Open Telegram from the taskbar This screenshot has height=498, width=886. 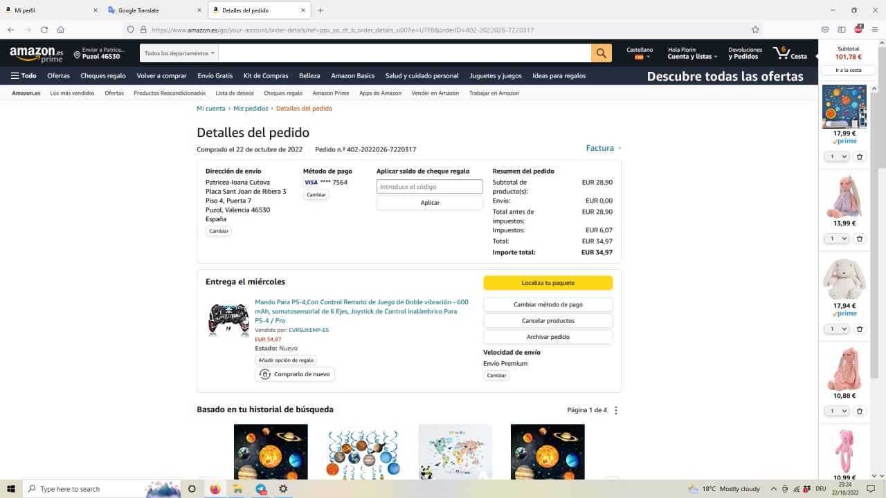pos(261,488)
